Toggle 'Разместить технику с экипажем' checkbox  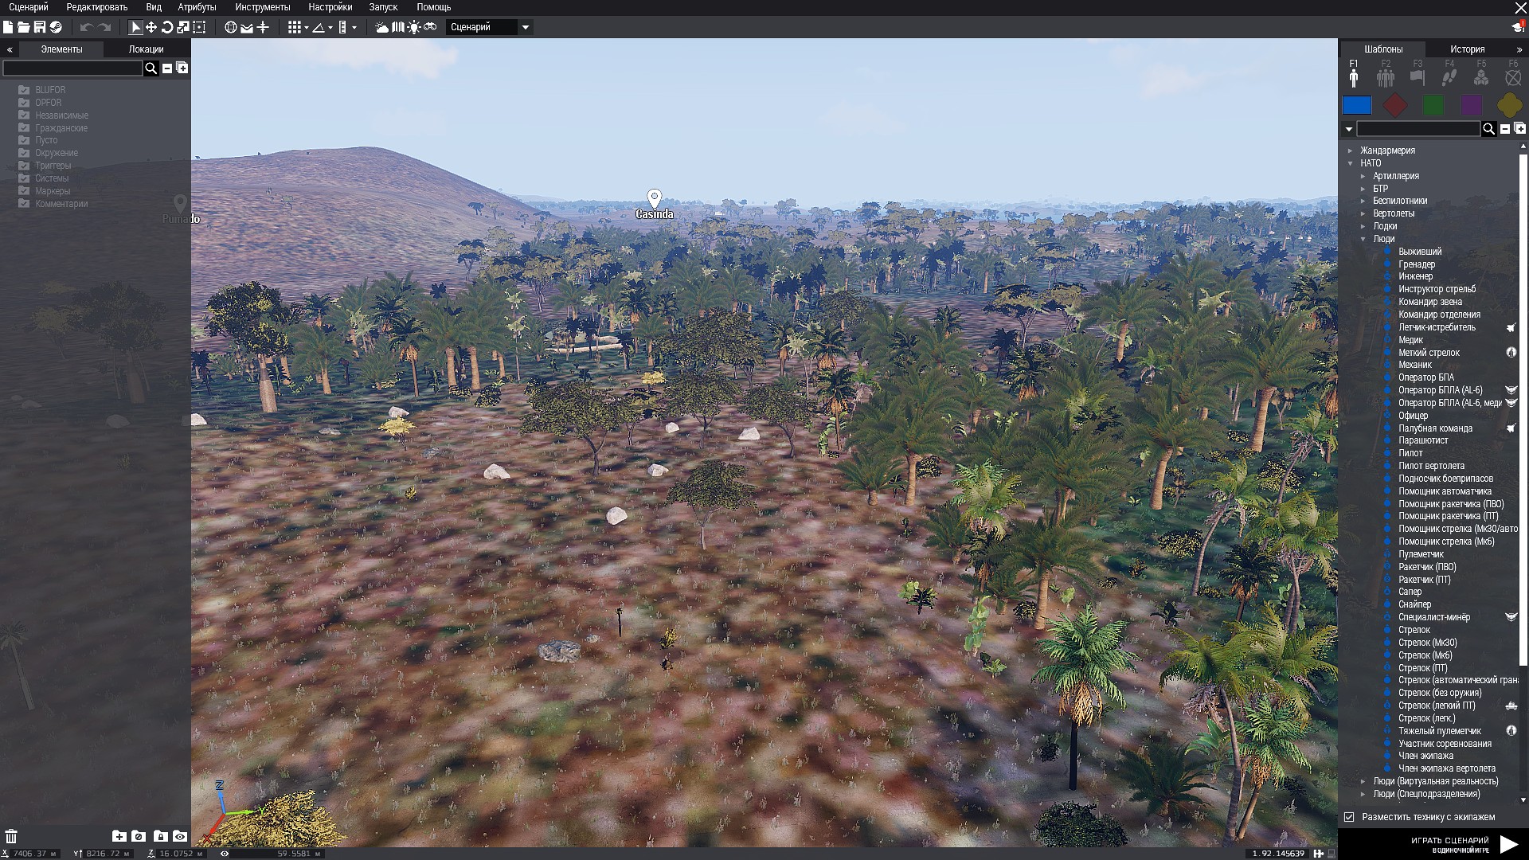point(1349,817)
